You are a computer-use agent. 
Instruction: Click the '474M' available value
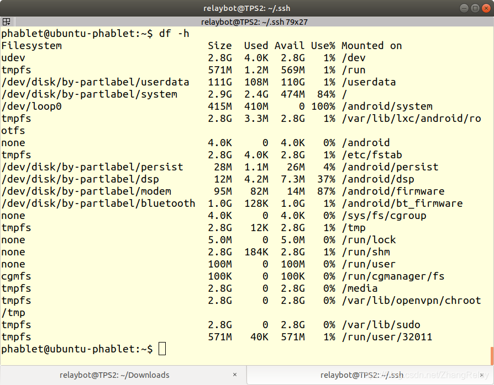pyautogui.click(x=293, y=94)
